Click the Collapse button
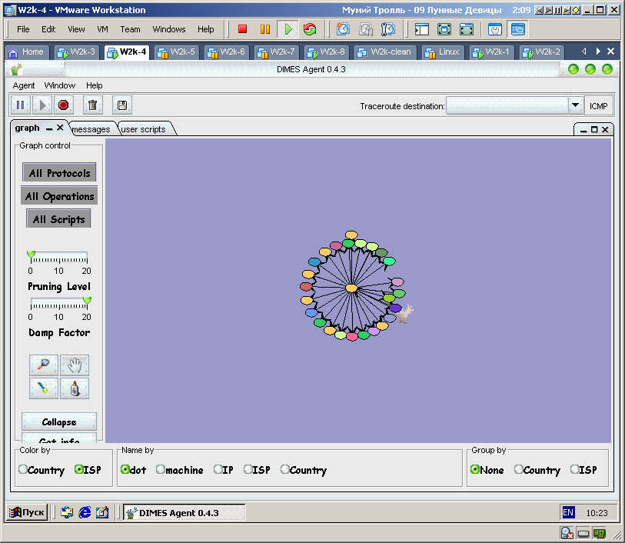Screen dimensions: 625x543 pos(59,421)
